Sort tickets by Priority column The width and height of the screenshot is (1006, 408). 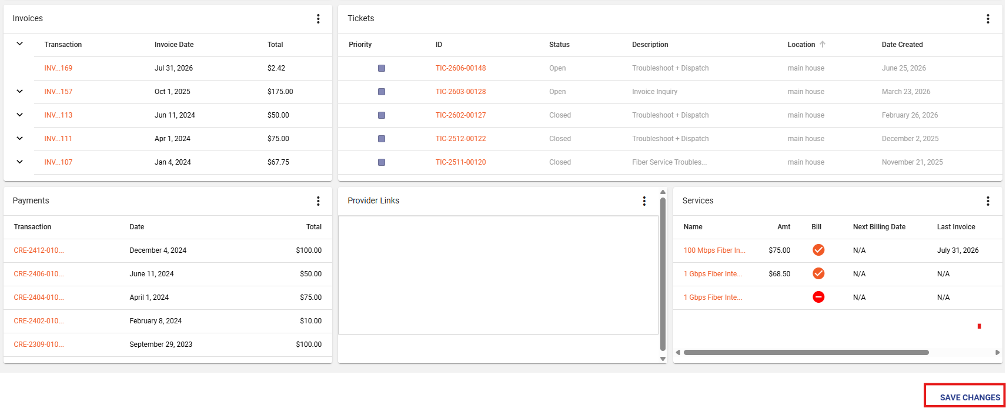click(x=360, y=45)
